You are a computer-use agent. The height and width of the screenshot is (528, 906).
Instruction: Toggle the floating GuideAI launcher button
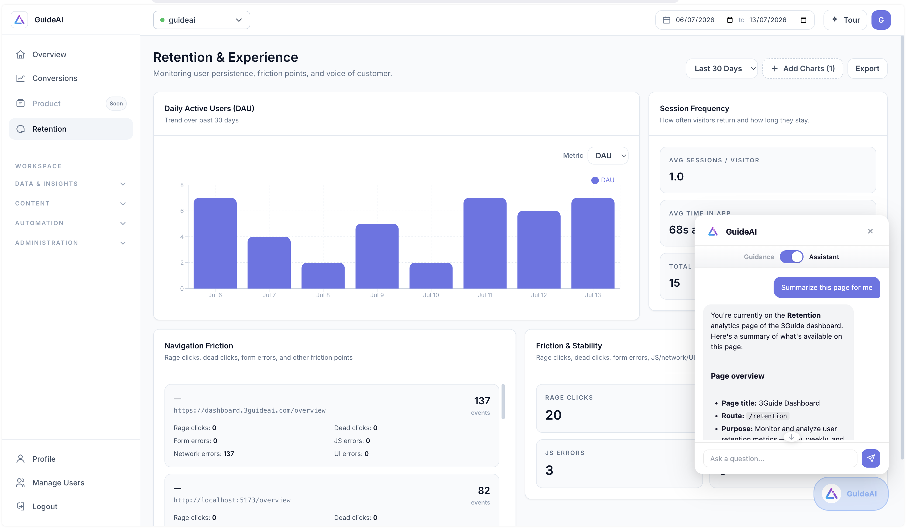point(851,493)
